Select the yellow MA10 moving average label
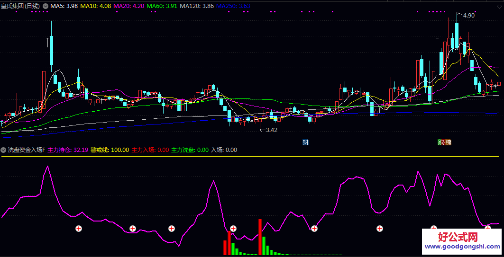The image size is (504, 257). point(96,6)
